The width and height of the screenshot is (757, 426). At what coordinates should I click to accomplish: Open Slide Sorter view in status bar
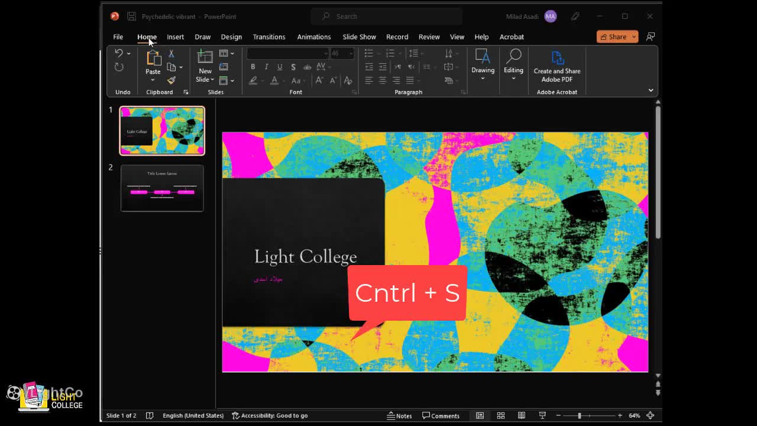click(x=501, y=415)
